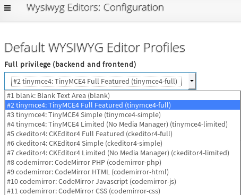241x195 pixels.
Task: Pick '#4 tinymce4: TinyMCE4 Limited' option
Action: [123, 125]
